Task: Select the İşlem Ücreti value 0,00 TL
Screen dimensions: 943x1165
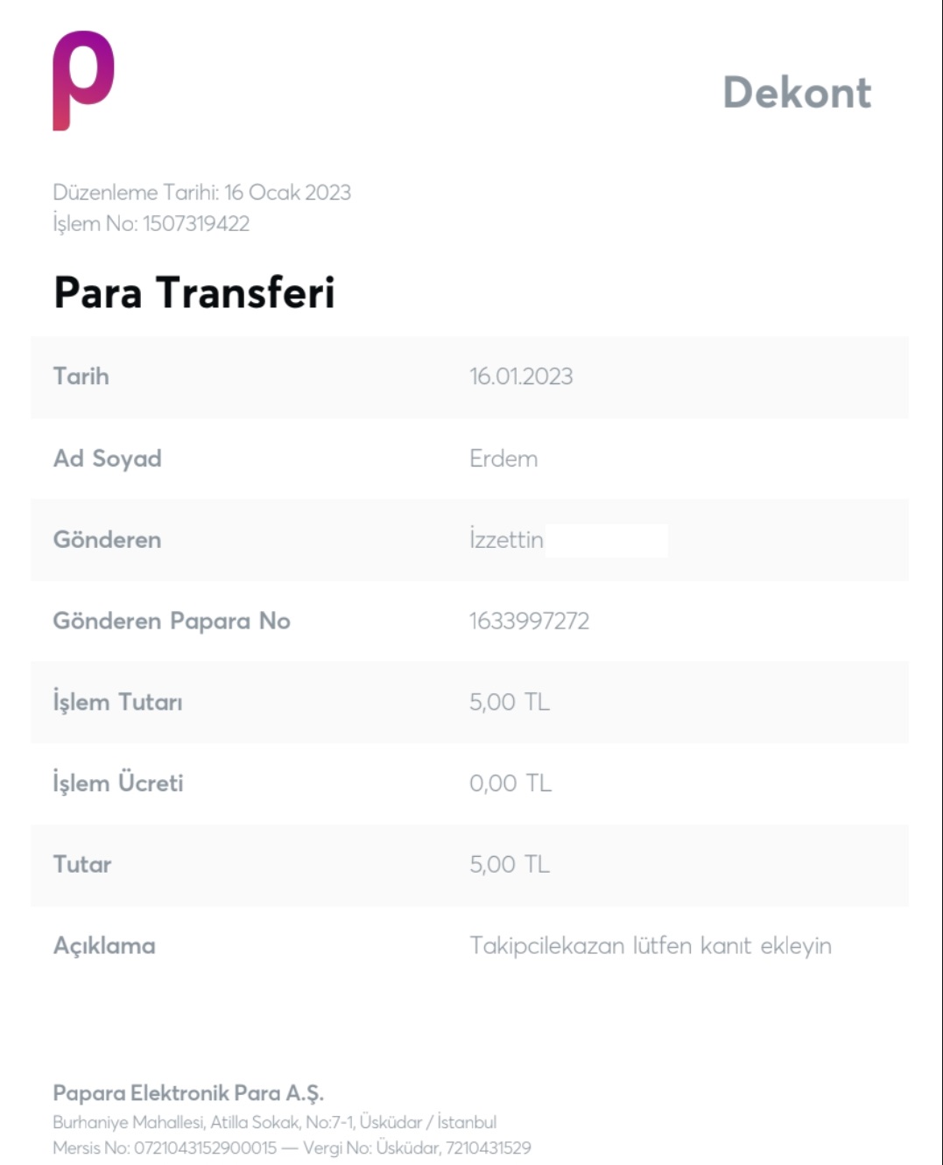Action: pos(510,783)
